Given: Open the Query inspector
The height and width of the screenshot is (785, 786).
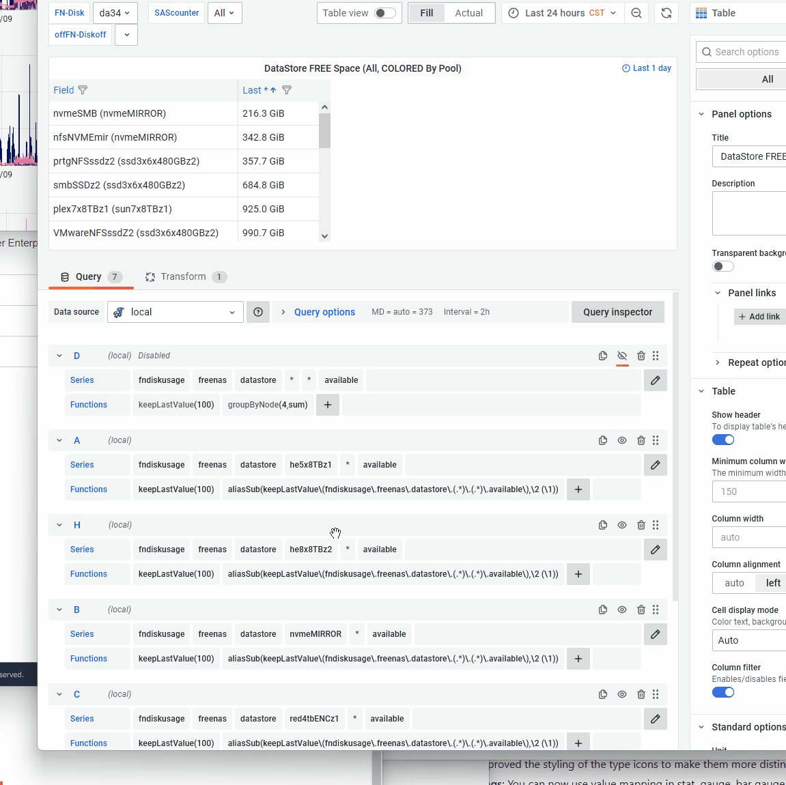Looking at the screenshot, I should 617,312.
